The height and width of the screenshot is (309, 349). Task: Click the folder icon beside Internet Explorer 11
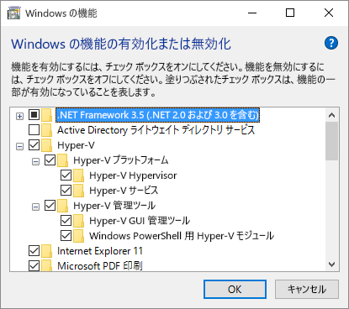click(x=47, y=251)
